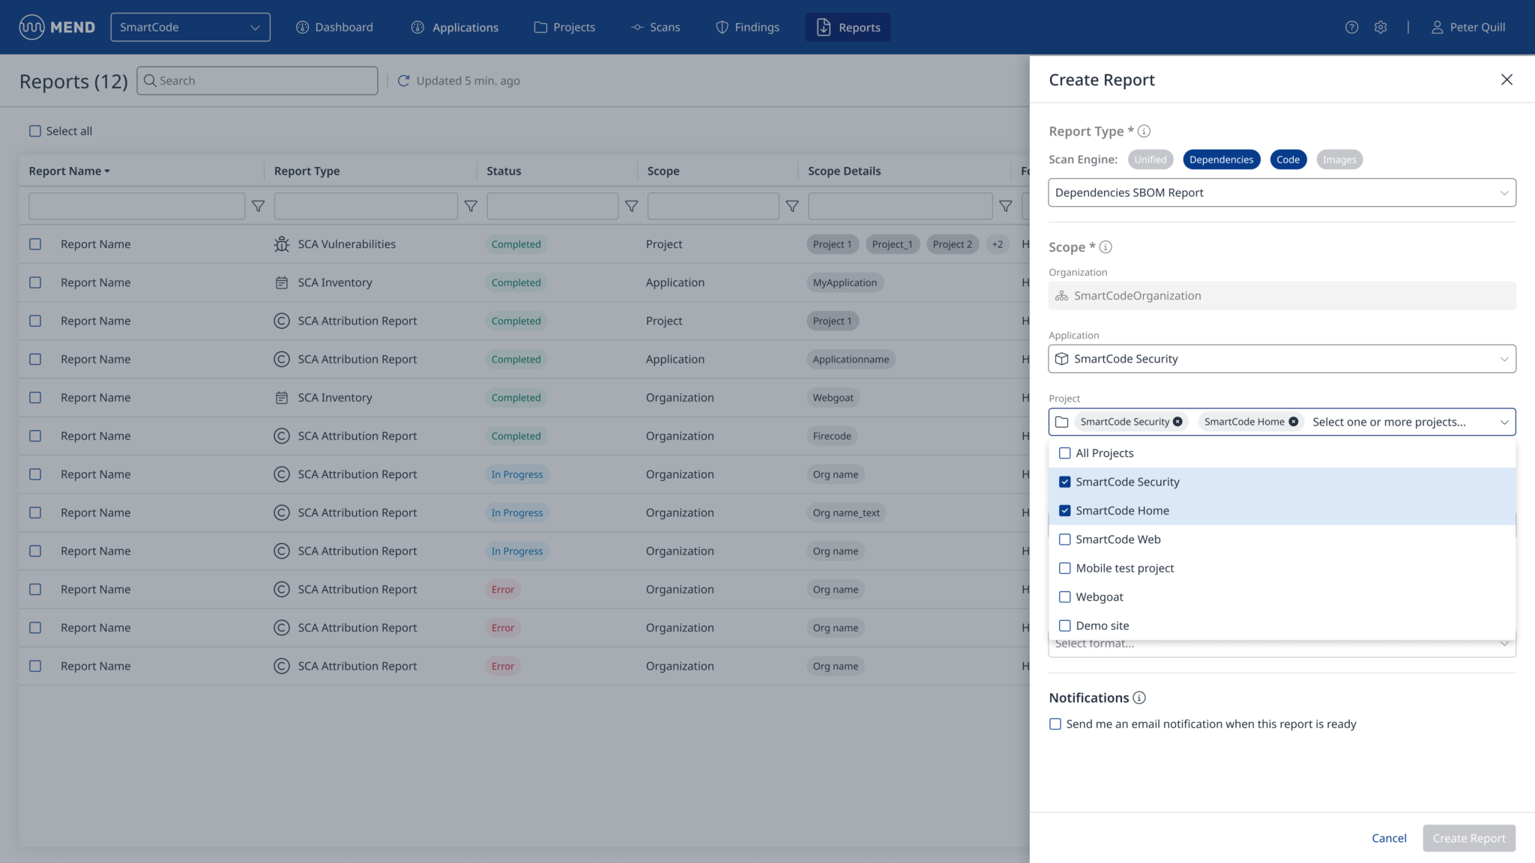This screenshot has width=1535, height=863.
Task: Check the Demo site project option
Action: [x=1064, y=626]
